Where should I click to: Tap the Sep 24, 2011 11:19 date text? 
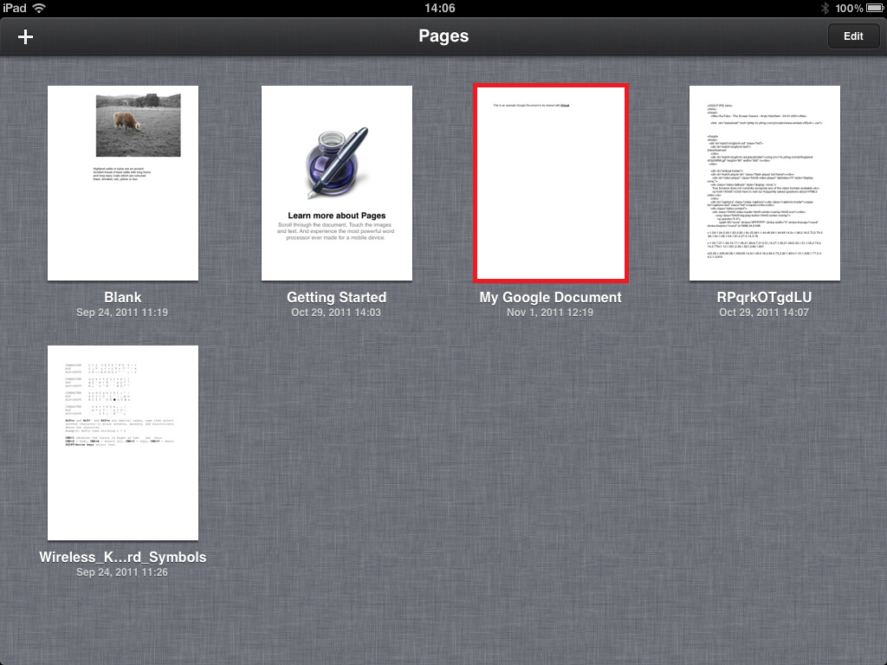[x=123, y=313]
